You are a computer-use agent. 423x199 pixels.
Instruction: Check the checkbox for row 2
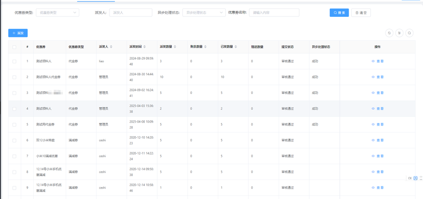click(x=14, y=77)
